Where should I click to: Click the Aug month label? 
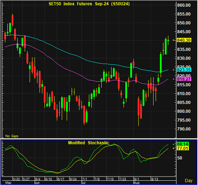pos(137,183)
